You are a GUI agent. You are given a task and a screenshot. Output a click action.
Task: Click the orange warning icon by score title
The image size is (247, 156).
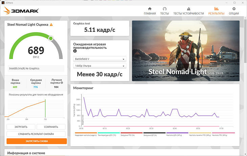(51, 25)
